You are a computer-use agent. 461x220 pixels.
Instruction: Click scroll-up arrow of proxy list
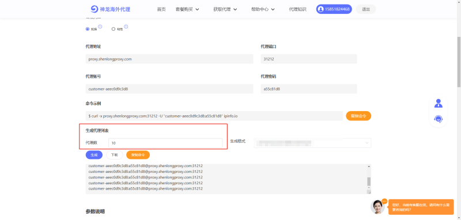(369, 166)
